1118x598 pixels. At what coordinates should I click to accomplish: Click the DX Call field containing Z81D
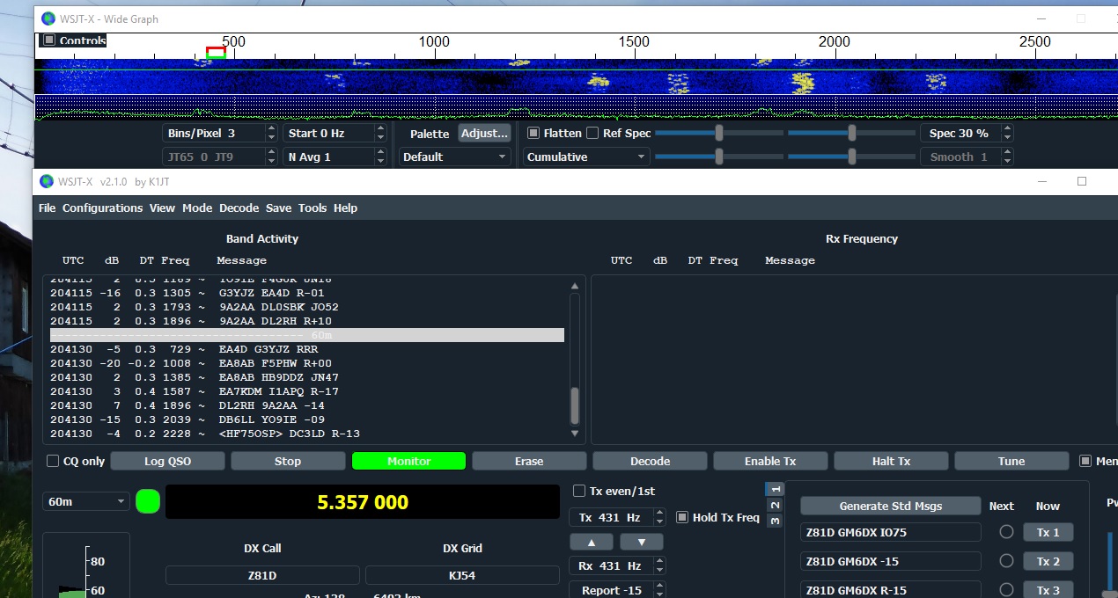click(262, 575)
